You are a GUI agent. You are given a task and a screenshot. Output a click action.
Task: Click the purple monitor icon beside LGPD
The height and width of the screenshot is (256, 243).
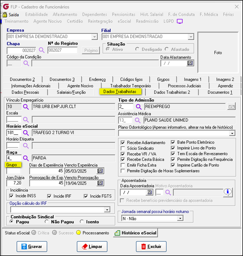(x=180, y=21)
